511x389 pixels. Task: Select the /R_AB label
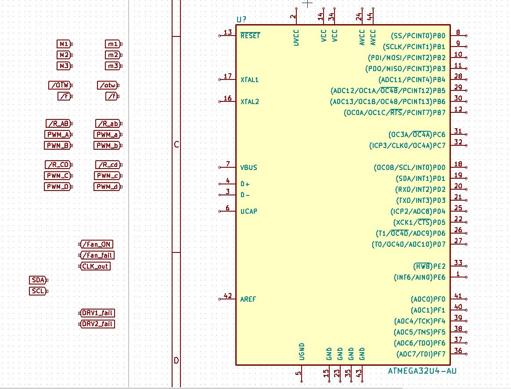(59, 124)
